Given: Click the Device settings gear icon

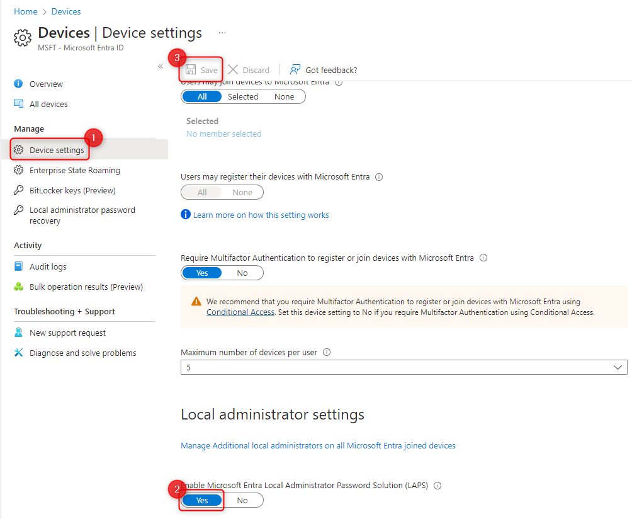Looking at the screenshot, I should coord(18,150).
